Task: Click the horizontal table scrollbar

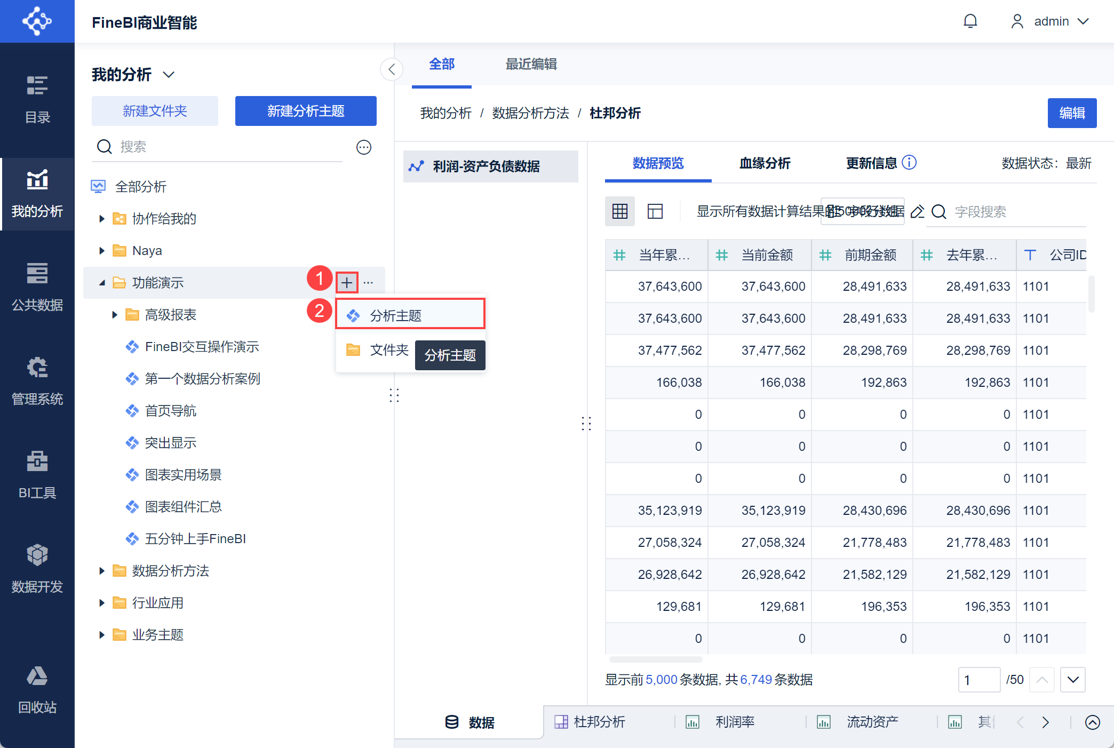Action: click(656, 659)
